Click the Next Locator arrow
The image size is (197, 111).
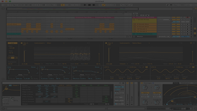click(137, 15)
